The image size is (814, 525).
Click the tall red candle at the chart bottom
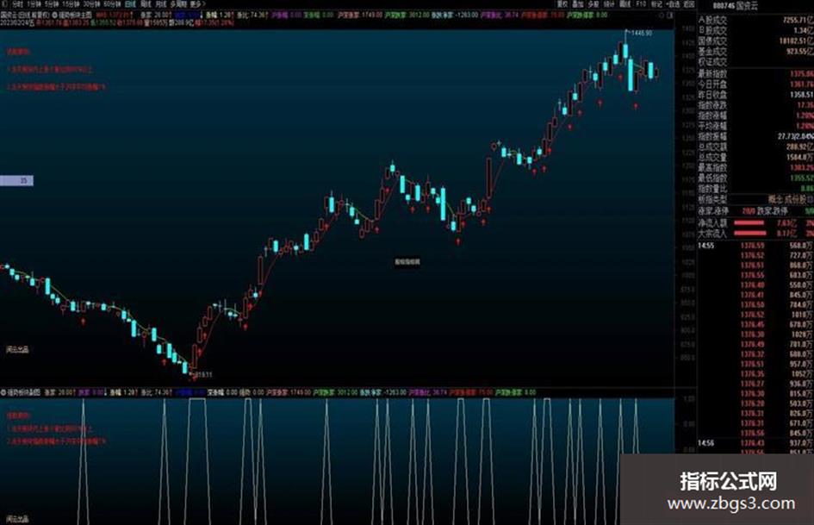(x=194, y=356)
